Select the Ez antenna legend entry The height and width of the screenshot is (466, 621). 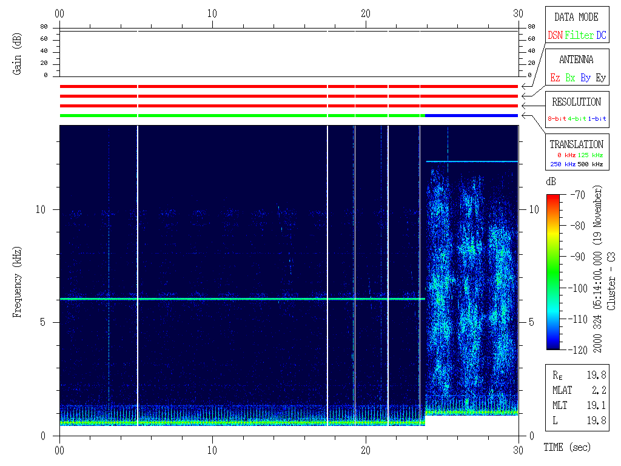[555, 78]
